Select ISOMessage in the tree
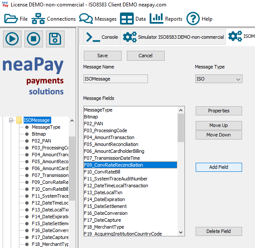Viewport: 255px width, 248px height. 37,120
